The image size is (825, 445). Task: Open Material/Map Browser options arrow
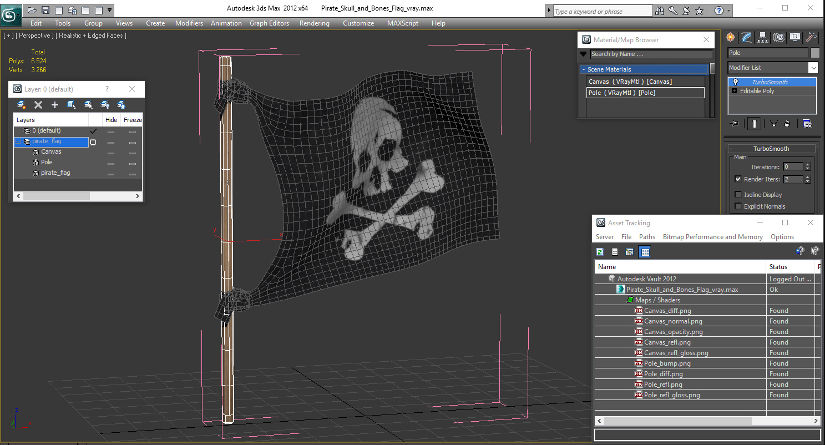(x=583, y=54)
